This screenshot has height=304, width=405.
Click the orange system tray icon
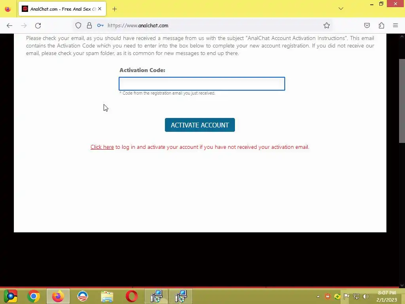327,296
